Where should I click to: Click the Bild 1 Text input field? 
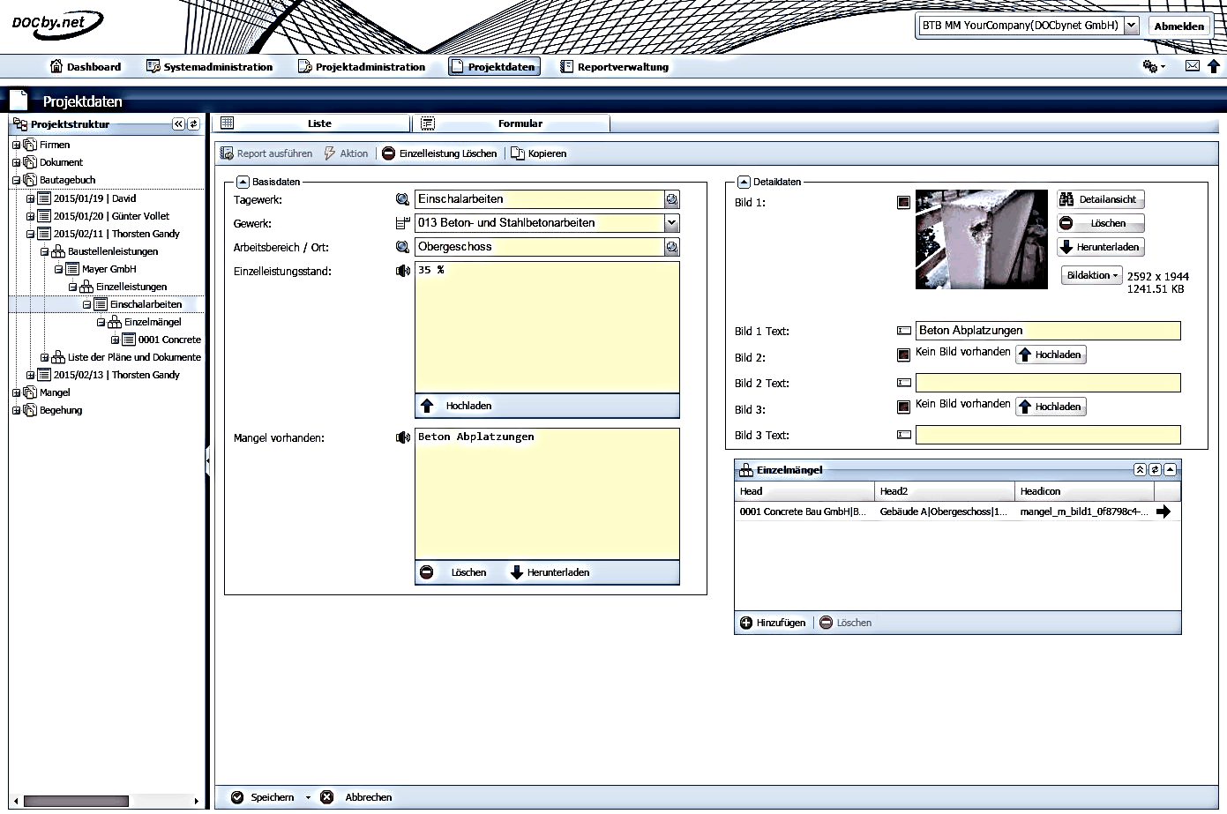pos(1048,331)
